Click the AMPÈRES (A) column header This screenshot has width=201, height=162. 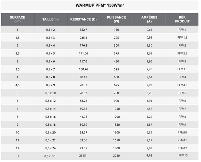click(149, 19)
